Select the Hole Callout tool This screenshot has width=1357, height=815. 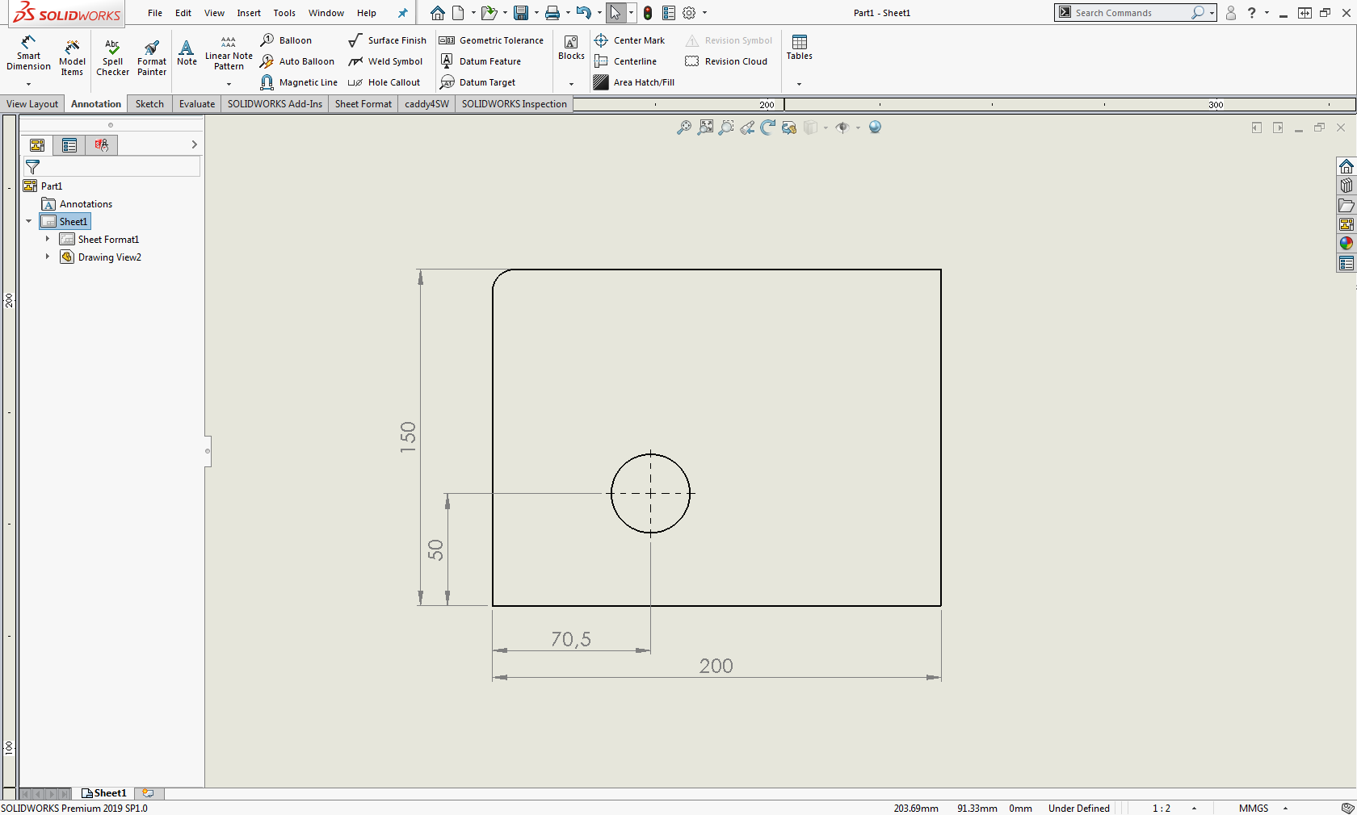(384, 82)
